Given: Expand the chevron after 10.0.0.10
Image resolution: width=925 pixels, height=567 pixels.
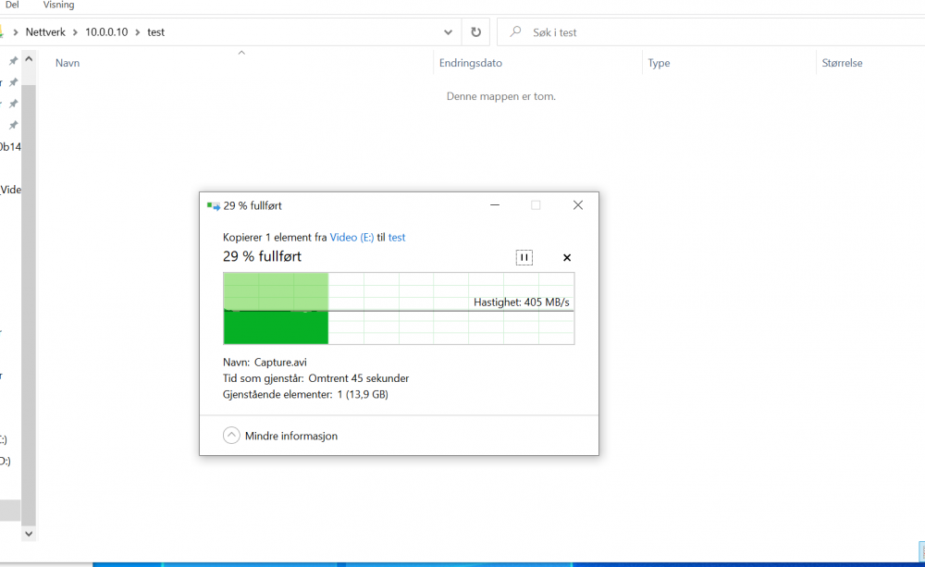Looking at the screenshot, I should point(138,32).
